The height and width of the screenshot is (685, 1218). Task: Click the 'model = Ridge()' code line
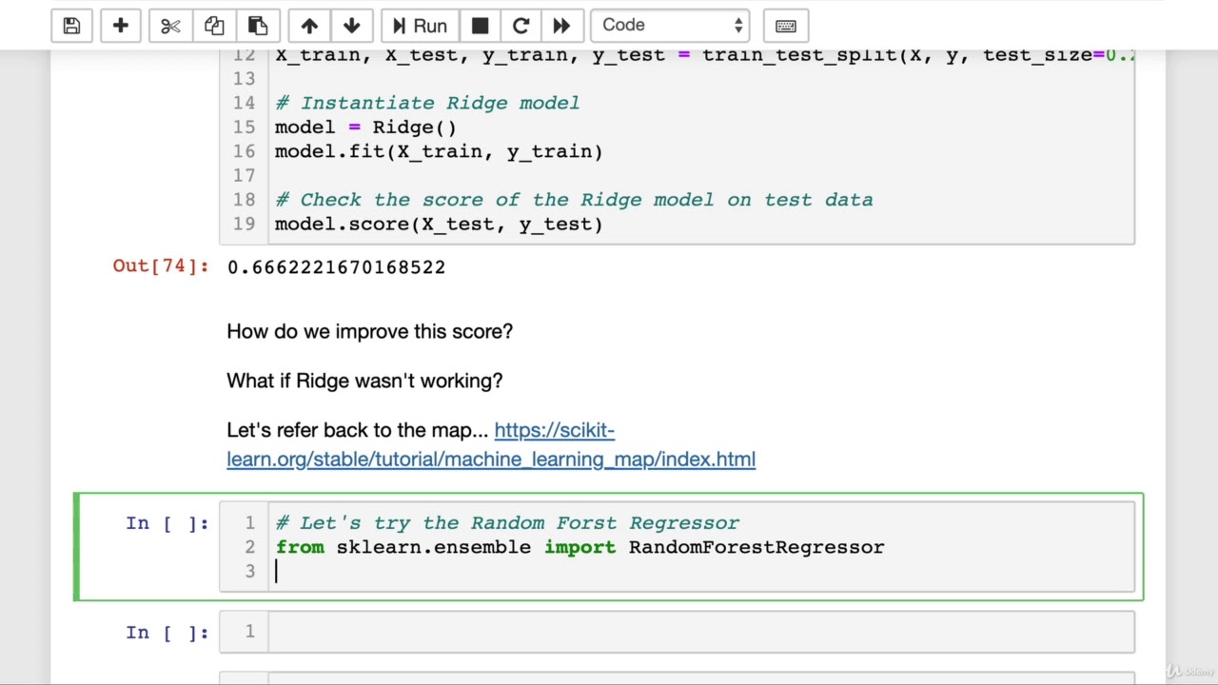coord(365,127)
